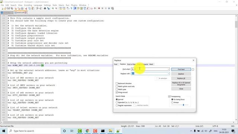The image size is (238, 134).
Task: Click the Start Recording macro icon
Action: (x=99, y=8)
